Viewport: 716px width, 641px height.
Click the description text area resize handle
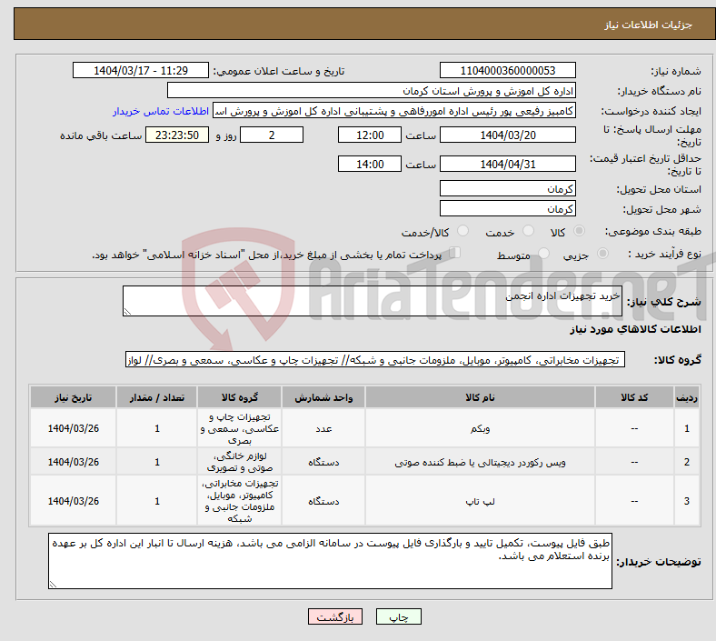coord(127,312)
